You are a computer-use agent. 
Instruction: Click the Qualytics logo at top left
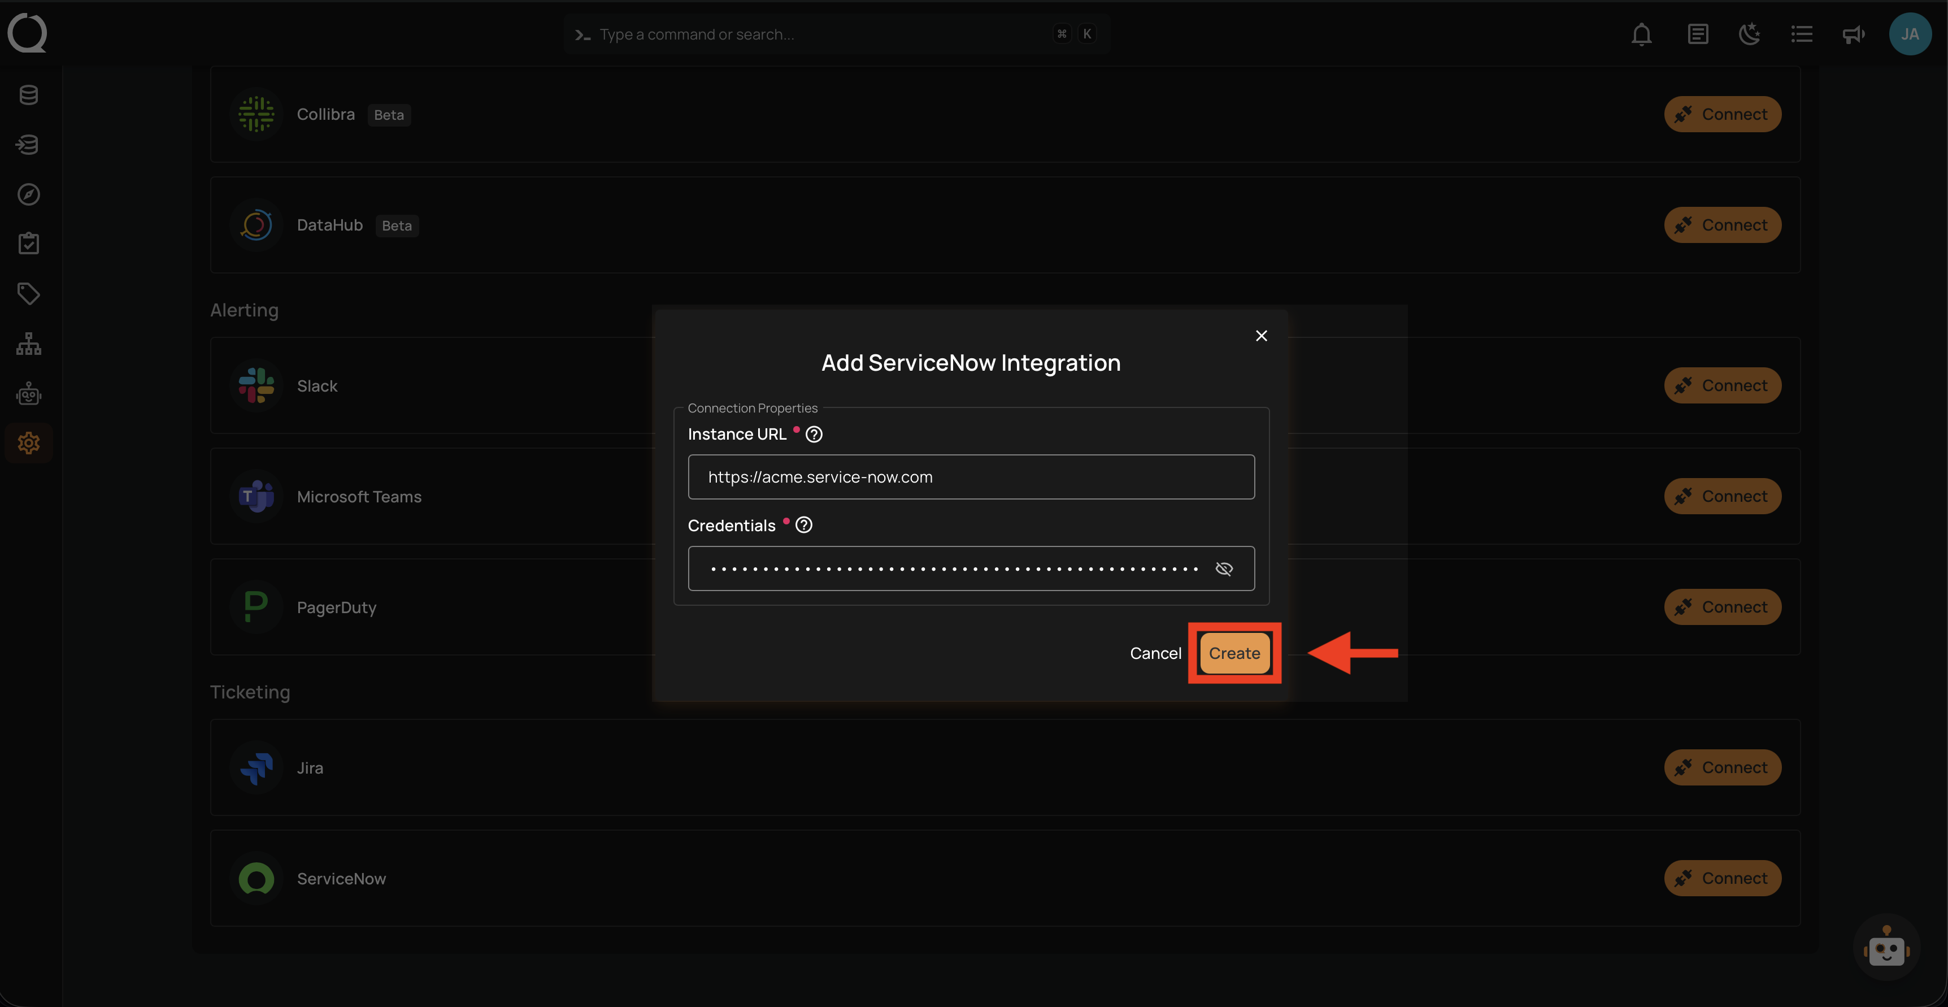pos(27,34)
